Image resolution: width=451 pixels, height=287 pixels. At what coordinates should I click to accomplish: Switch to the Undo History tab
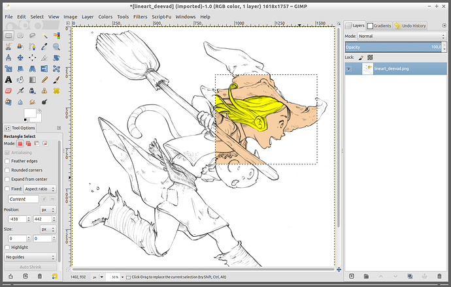pyautogui.click(x=410, y=25)
